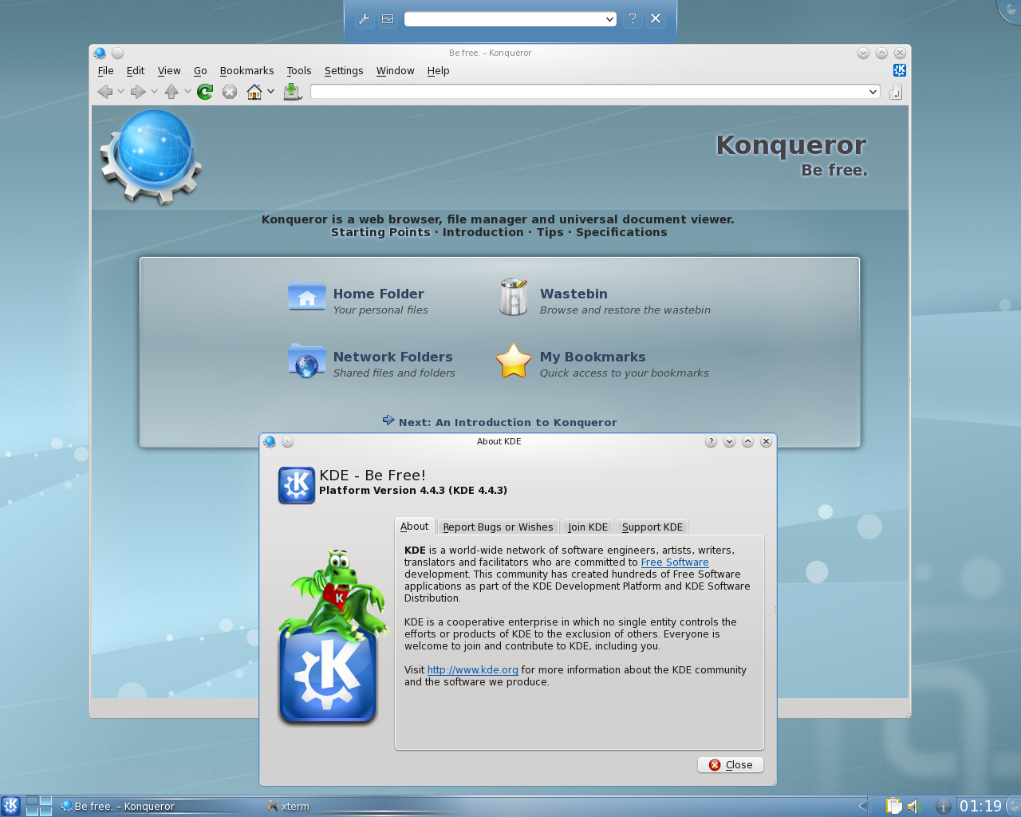
Task: Open the Window menu
Action: pyautogui.click(x=396, y=70)
